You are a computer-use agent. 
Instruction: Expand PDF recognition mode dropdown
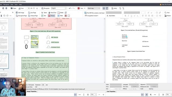[x=91, y=16]
